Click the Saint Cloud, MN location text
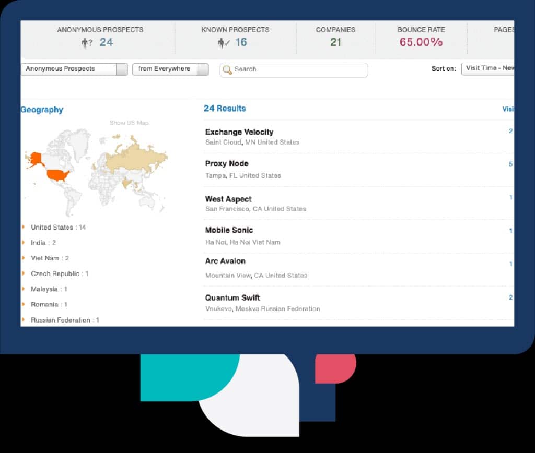535x453 pixels. 252,142
